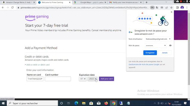Click the Chrome taskbar icon
190x106 pixels.
pos(113,103)
